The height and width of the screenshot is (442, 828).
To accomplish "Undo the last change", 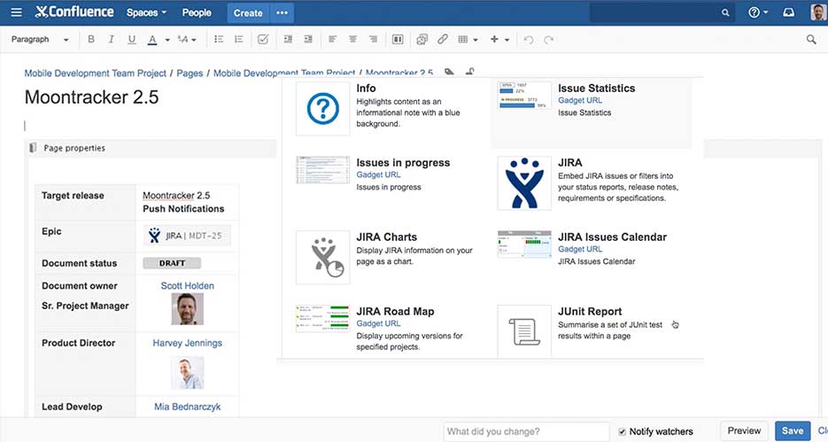I will (x=529, y=40).
